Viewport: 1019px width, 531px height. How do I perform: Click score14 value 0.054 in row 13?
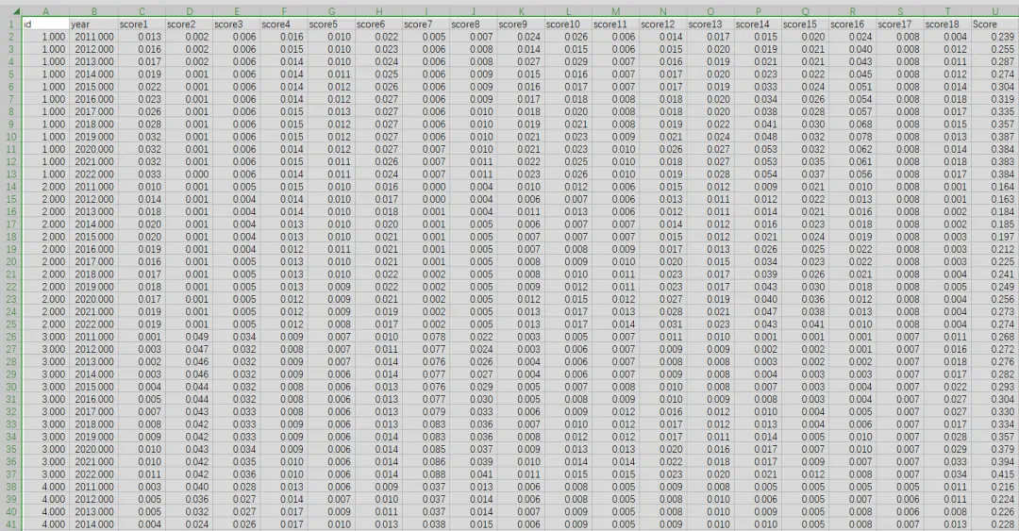pyautogui.click(x=758, y=174)
